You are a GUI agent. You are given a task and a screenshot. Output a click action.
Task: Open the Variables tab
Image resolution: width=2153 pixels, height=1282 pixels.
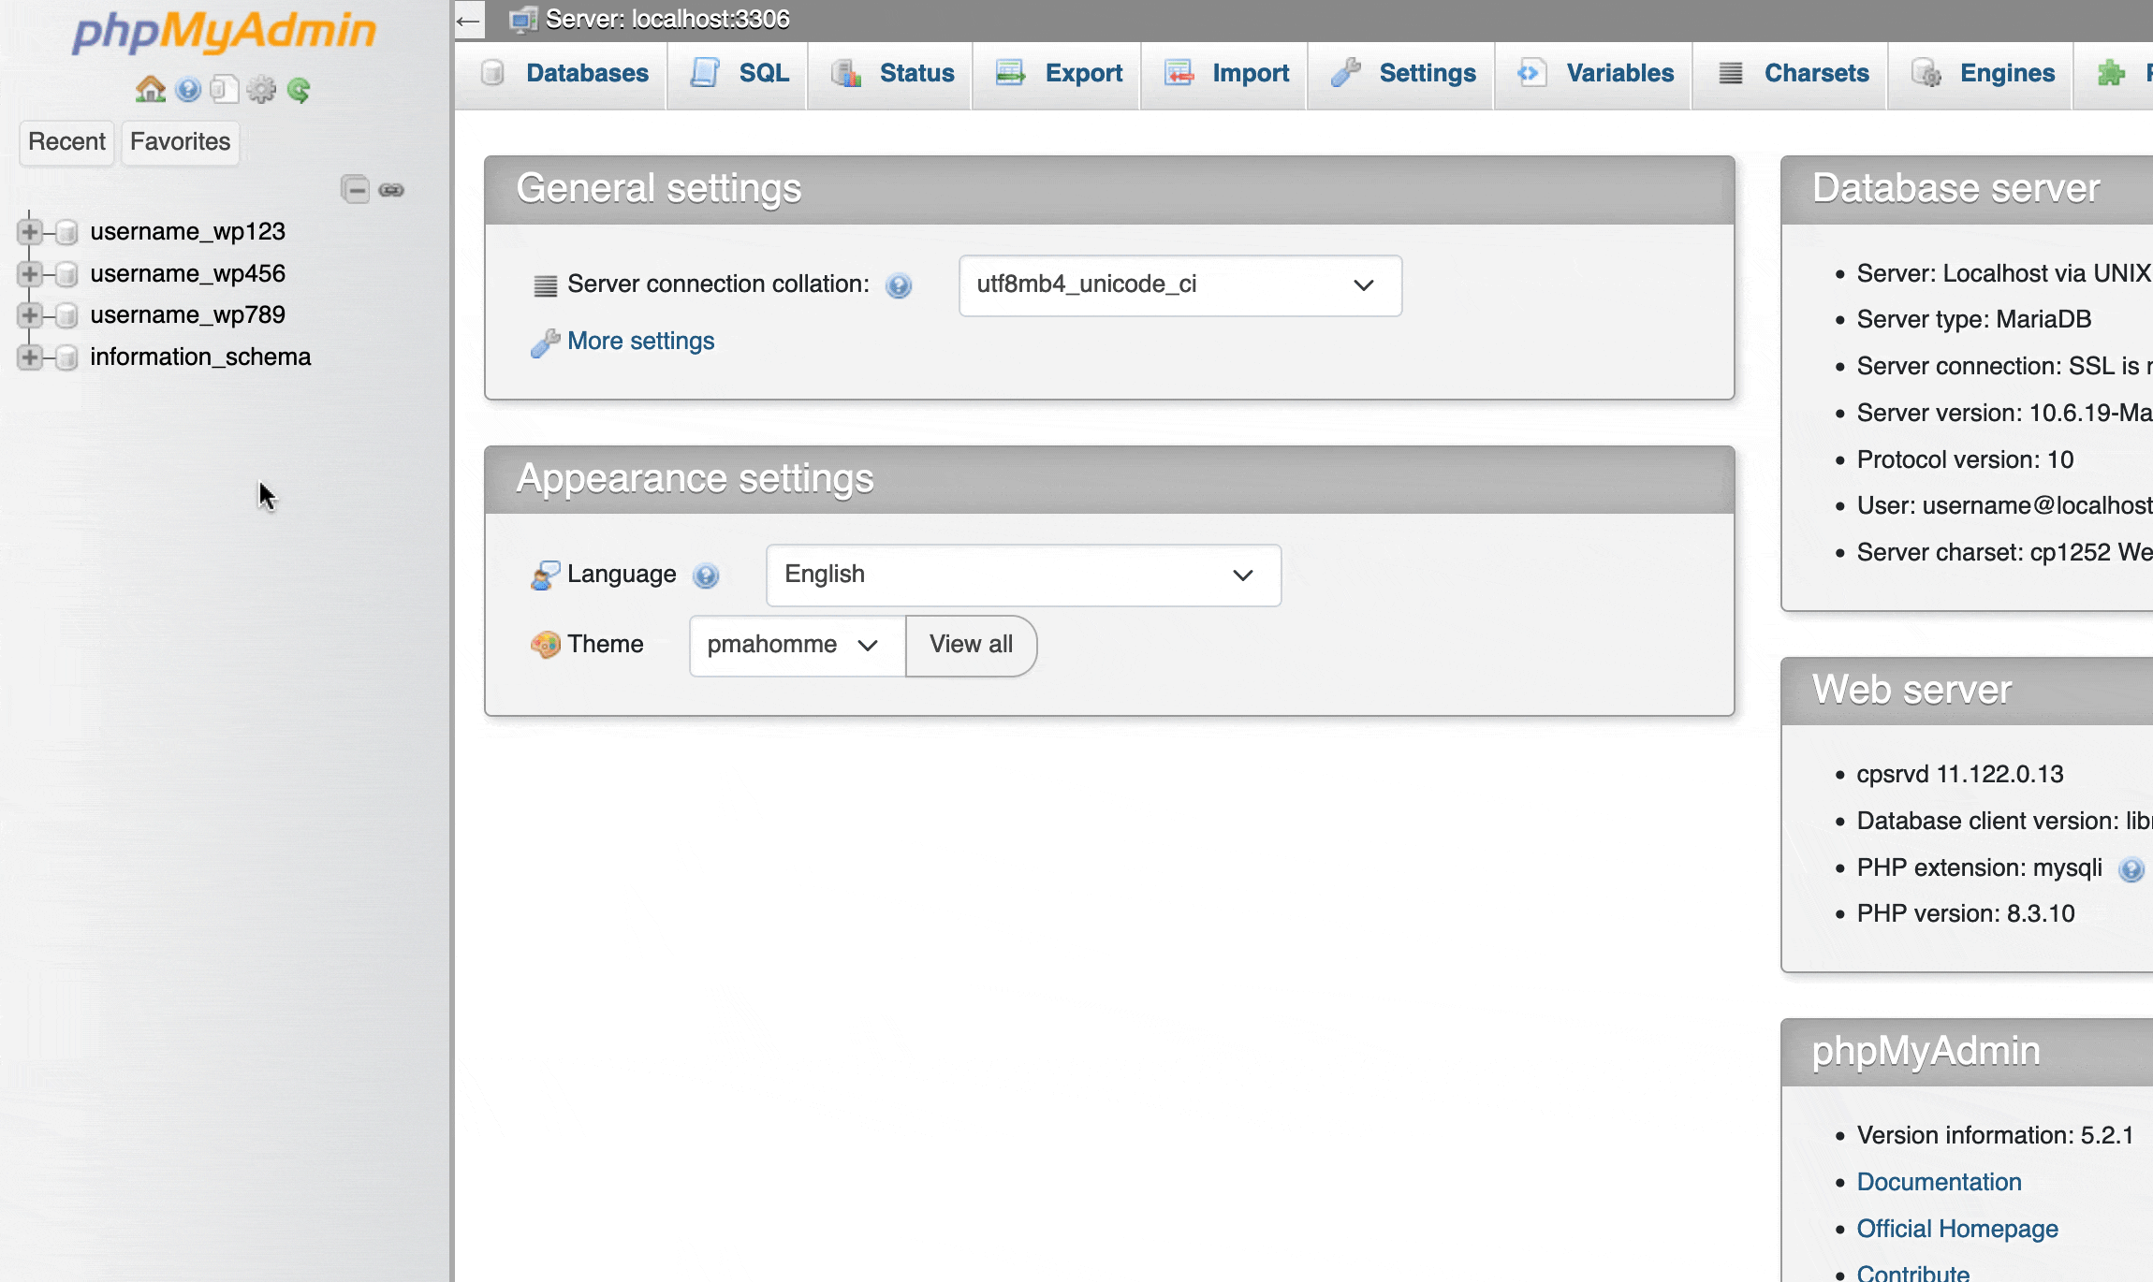(1593, 74)
